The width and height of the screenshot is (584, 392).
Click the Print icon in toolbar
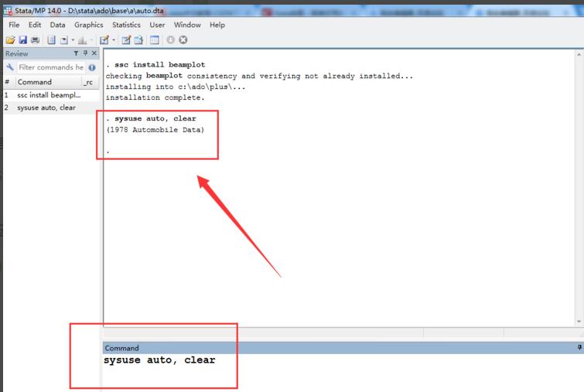click(x=36, y=40)
